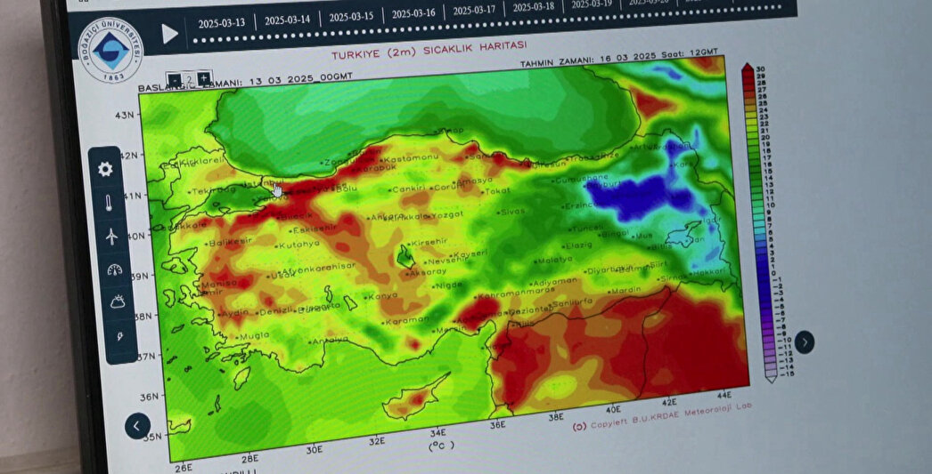
Task: Click the Adiyaman city label on map
Action: [552, 281]
